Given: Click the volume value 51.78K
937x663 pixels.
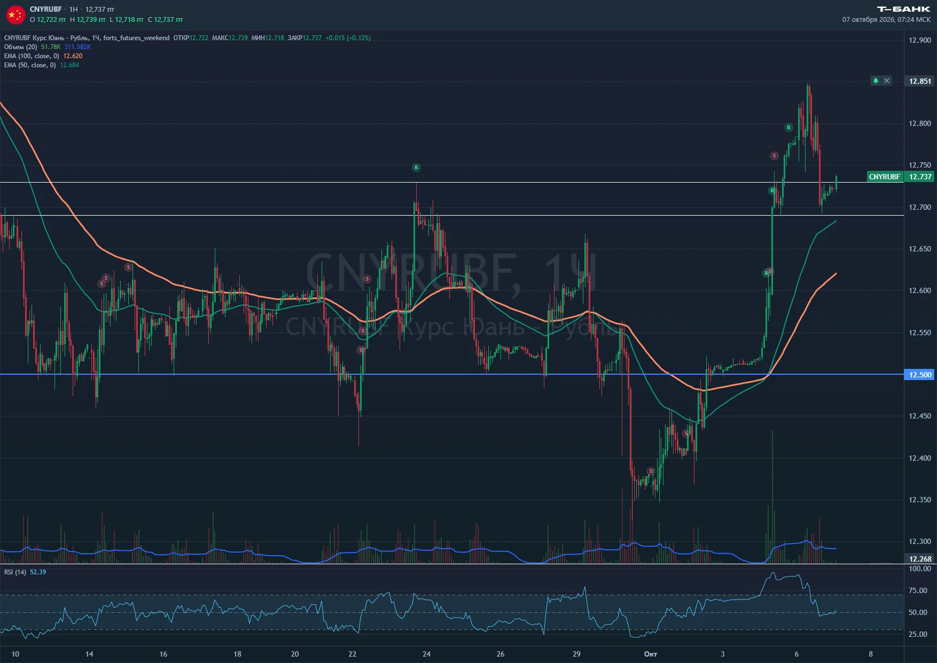Looking at the screenshot, I should point(51,47).
